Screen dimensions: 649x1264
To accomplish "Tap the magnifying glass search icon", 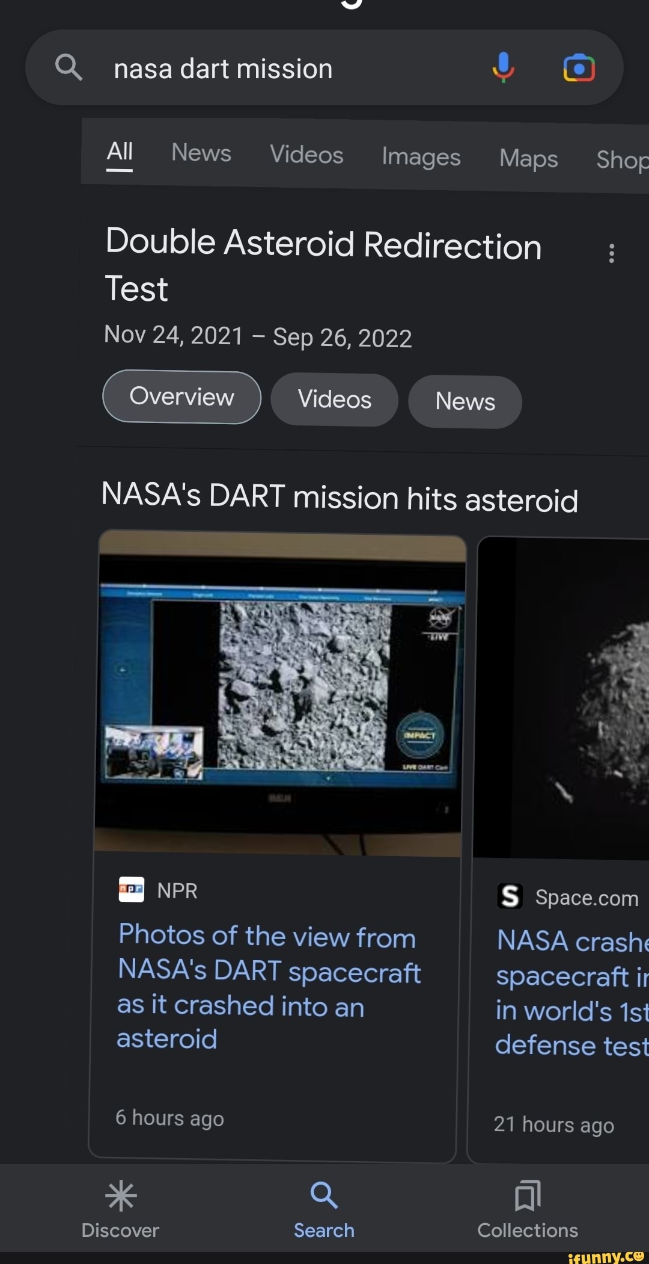I will pos(69,67).
